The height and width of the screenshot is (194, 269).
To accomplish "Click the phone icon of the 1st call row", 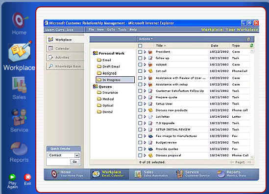I will click(x=150, y=71).
